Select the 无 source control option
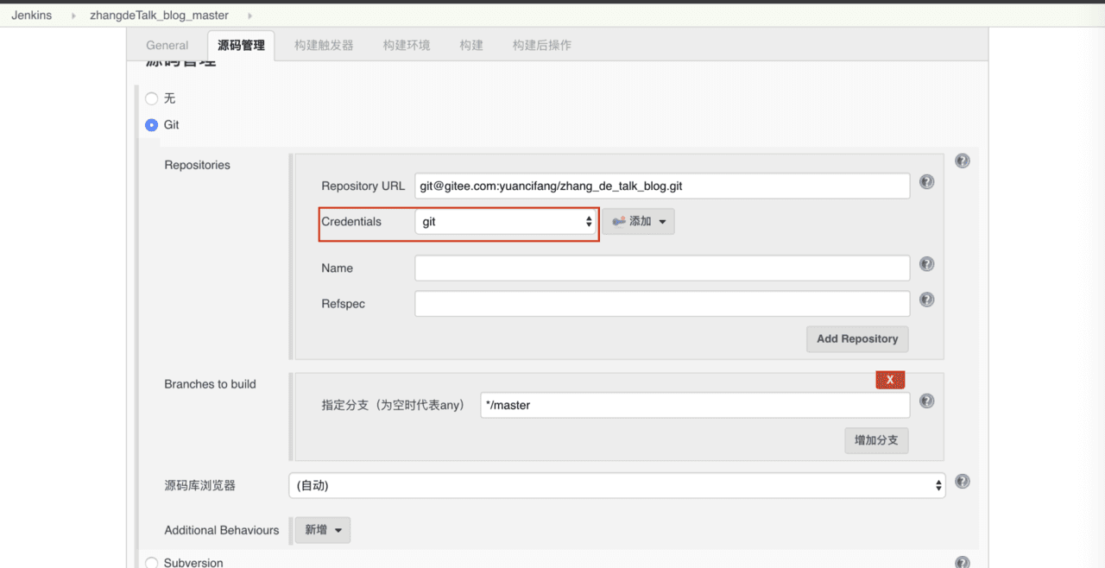 pyautogui.click(x=152, y=98)
